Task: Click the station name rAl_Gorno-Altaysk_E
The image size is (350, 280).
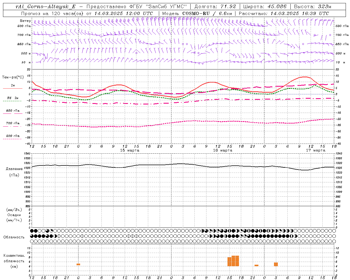Action: point(45,7)
